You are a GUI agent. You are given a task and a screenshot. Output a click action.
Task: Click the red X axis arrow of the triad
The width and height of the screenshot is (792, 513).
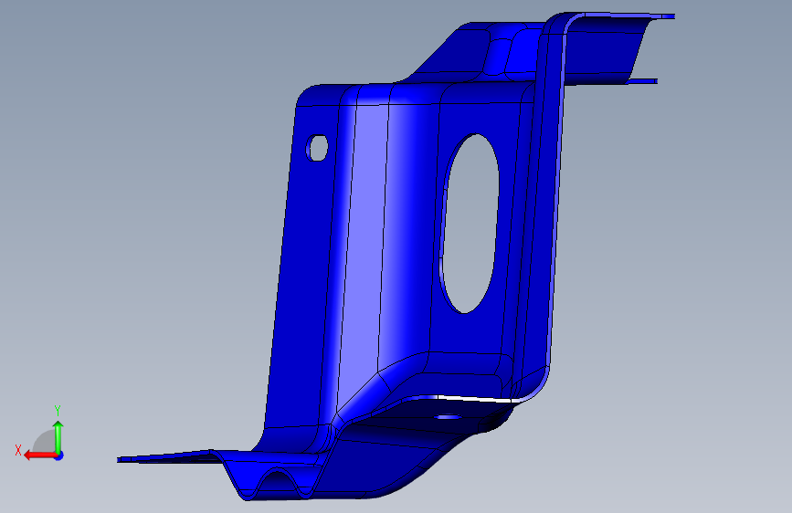point(40,455)
